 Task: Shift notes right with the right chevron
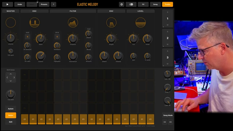tap(14, 78)
